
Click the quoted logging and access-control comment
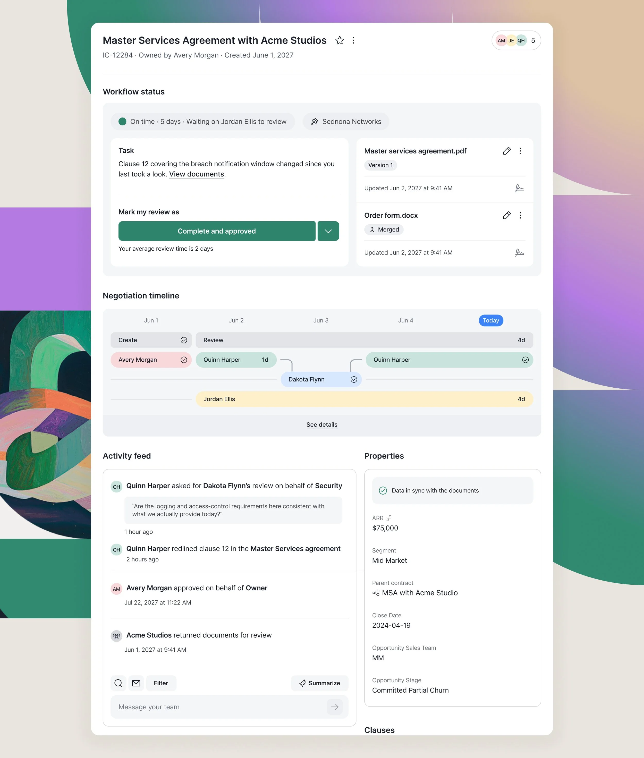(233, 510)
